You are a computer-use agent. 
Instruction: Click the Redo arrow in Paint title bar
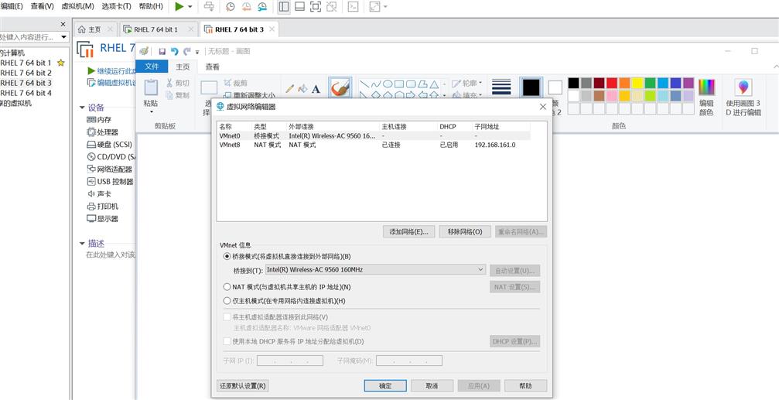pyautogui.click(x=186, y=51)
